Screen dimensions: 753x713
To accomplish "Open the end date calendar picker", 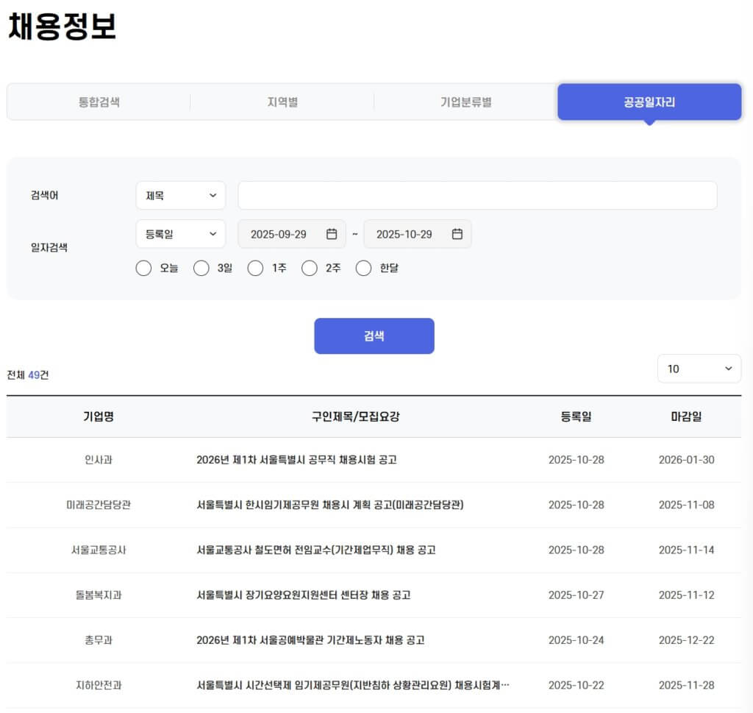I will pyautogui.click(x=457, y=234).
